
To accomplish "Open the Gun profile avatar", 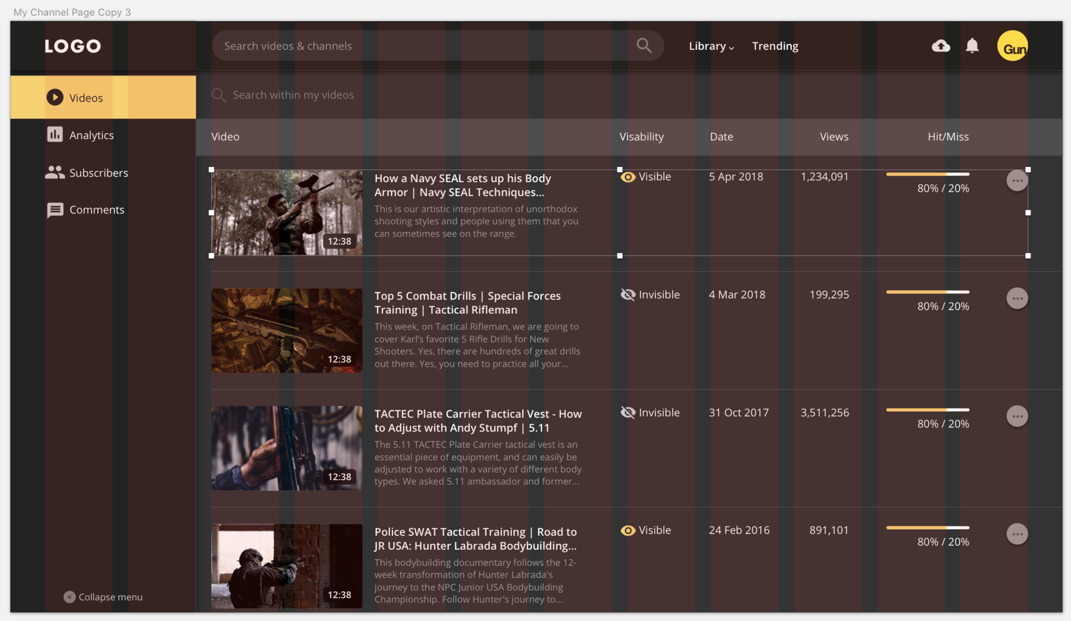I will pyautogui.click(x=1012, y=46).
